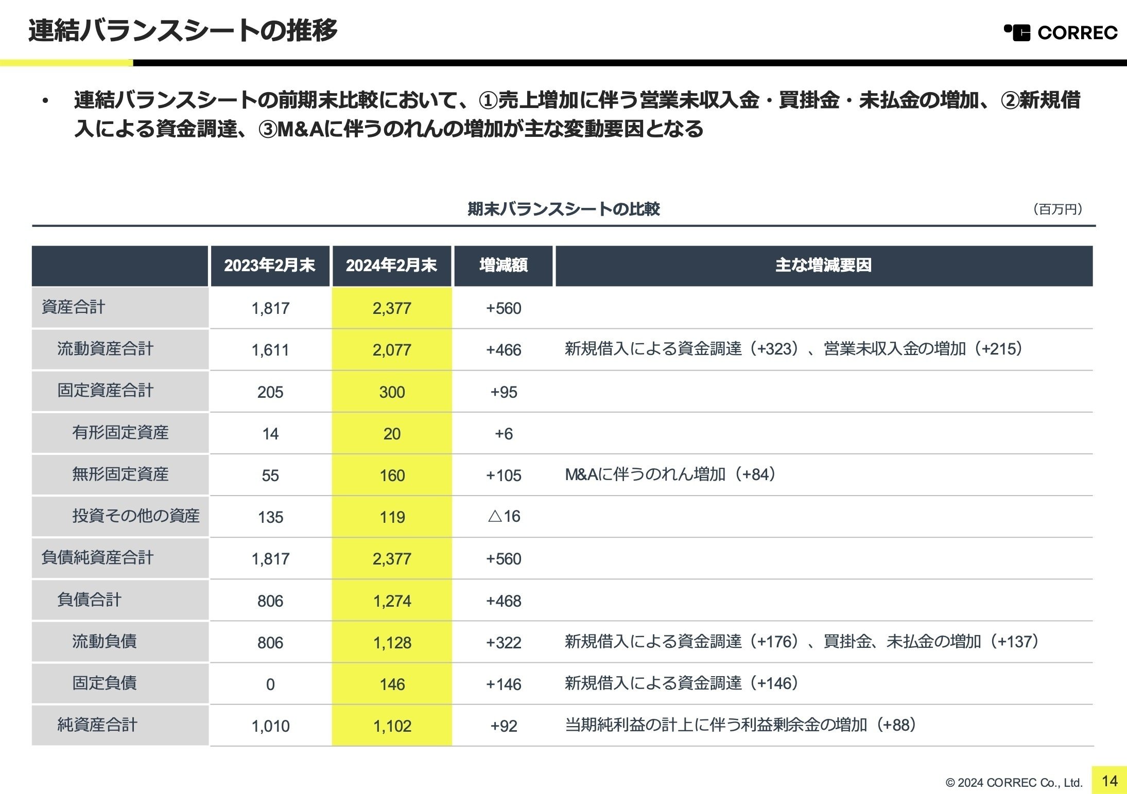Click the highlighted 1,102 value
The width and height of the screenshot is (1127, 794).
392,727
